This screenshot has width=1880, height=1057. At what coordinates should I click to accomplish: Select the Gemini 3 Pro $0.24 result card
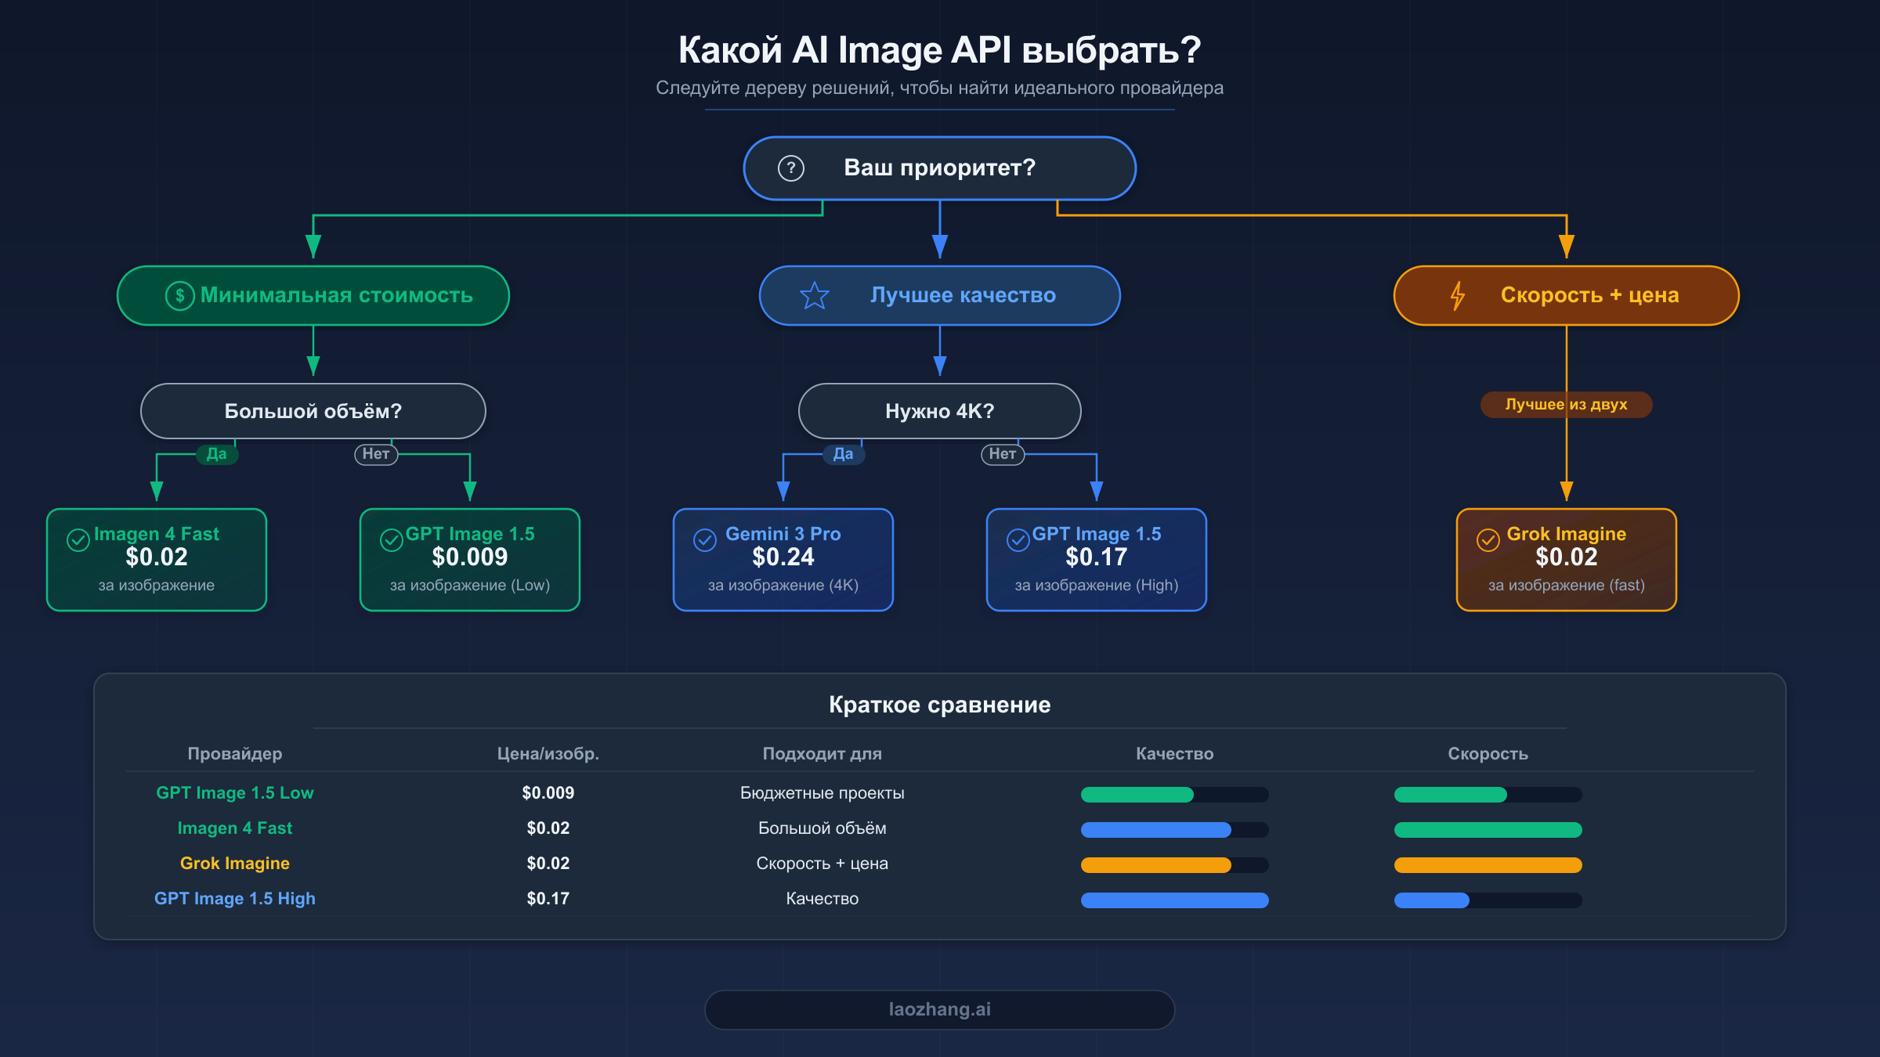click(x=783, y=559)
